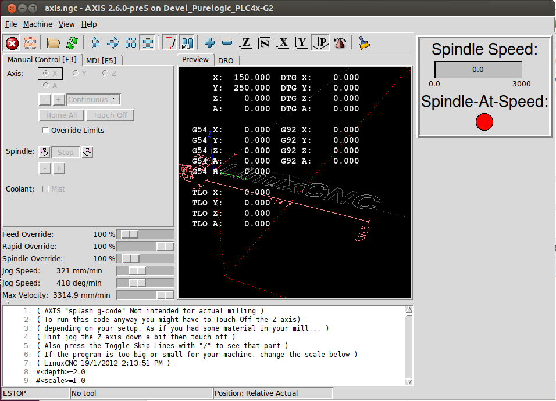Select G-code line 7 LinuxCNC date comment
This screenshot has height=401, width=556.
pos(103,363)
